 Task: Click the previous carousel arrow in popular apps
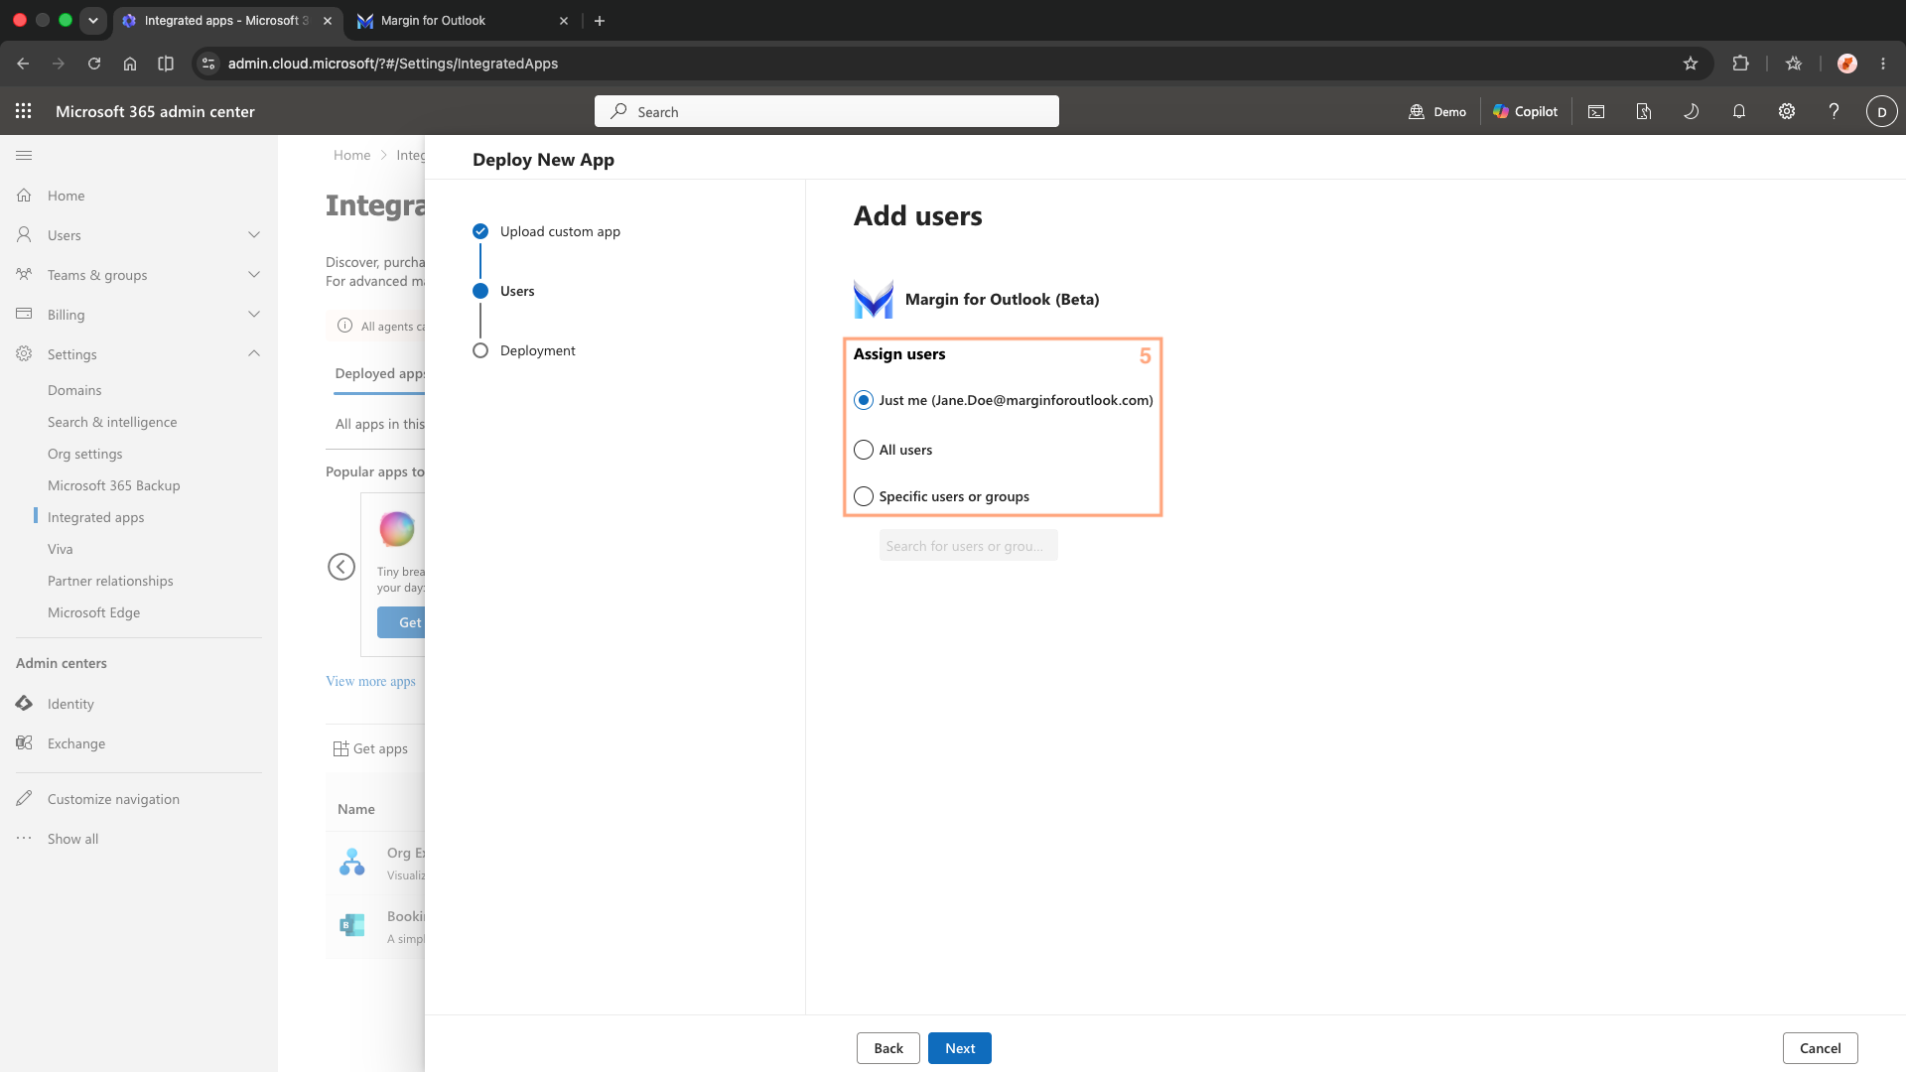click(341, 567)
